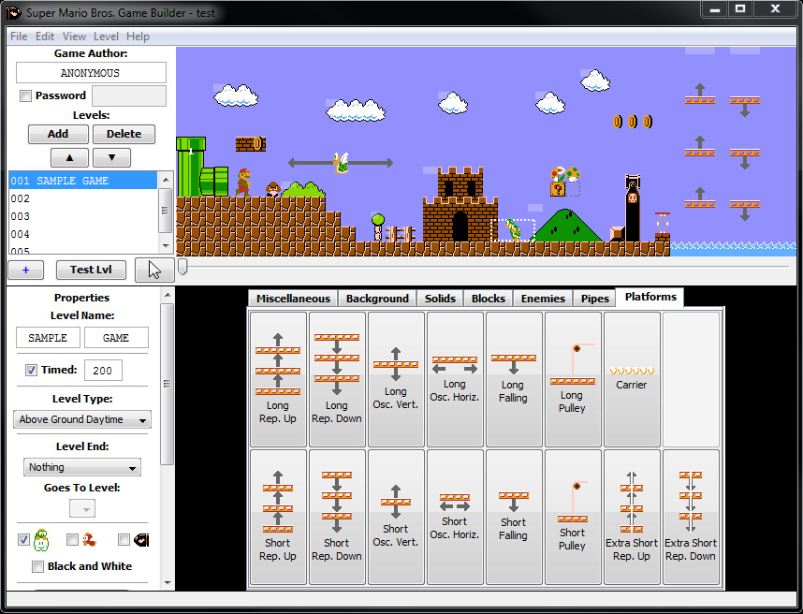Pick the Long Osc. Horiz. platform
The width and height of the screenshot is (803, 614).
tap(455, 379)
